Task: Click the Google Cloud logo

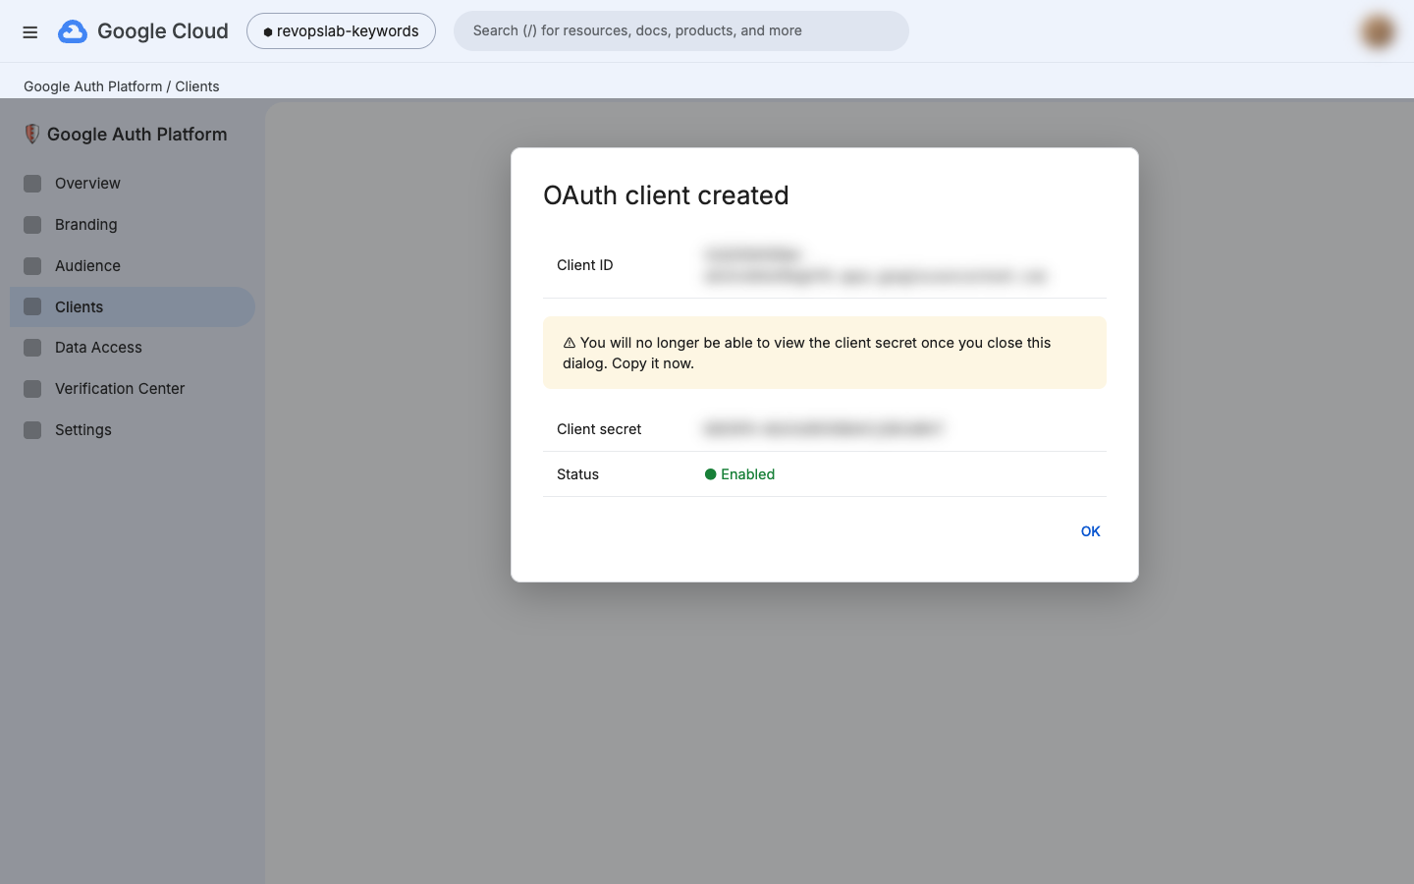Action: 143,31
